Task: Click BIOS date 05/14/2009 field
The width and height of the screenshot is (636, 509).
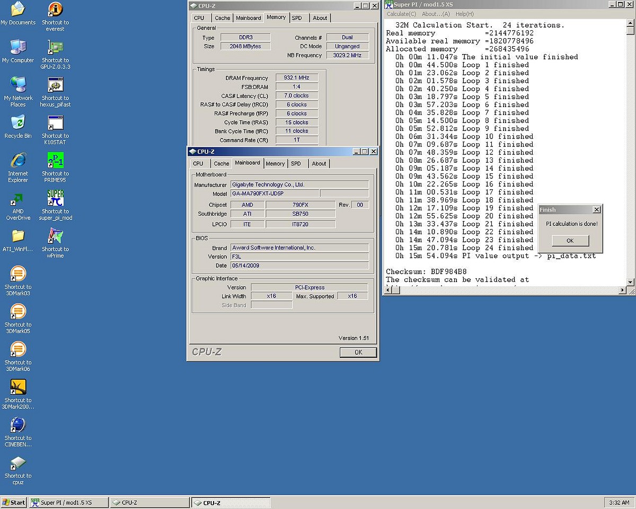Action: pyautogui.click(x=299, y=266)
